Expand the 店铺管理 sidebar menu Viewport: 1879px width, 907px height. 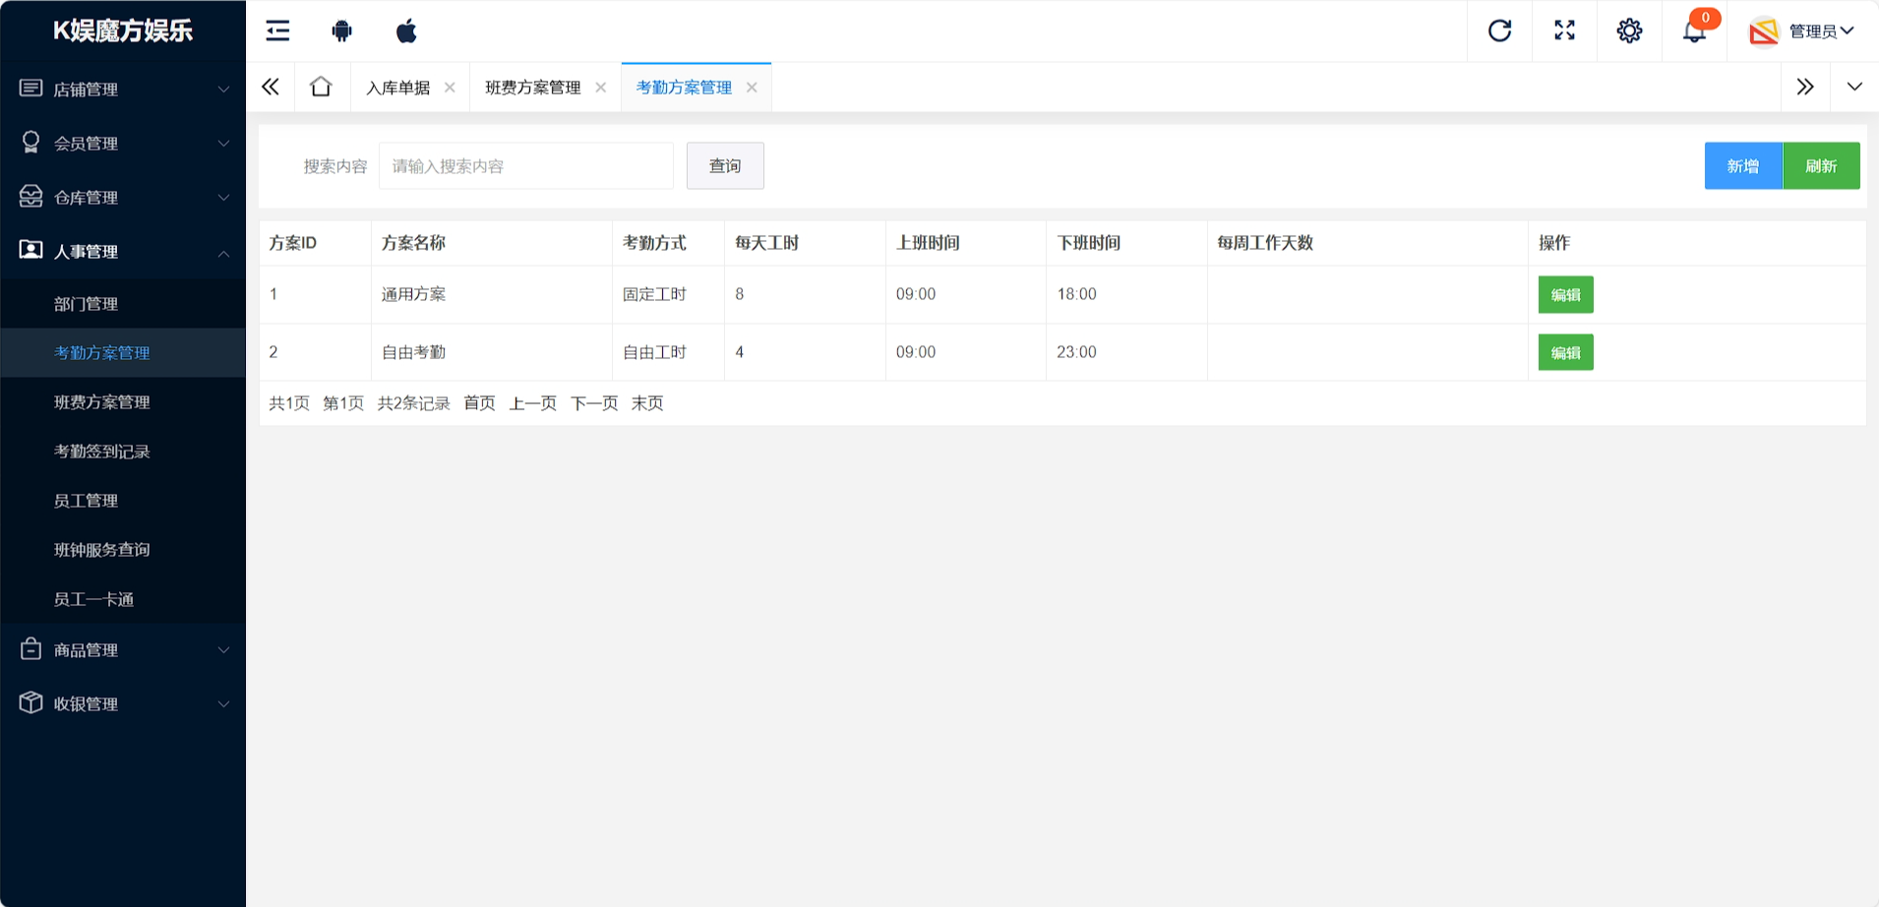[123, 89]
